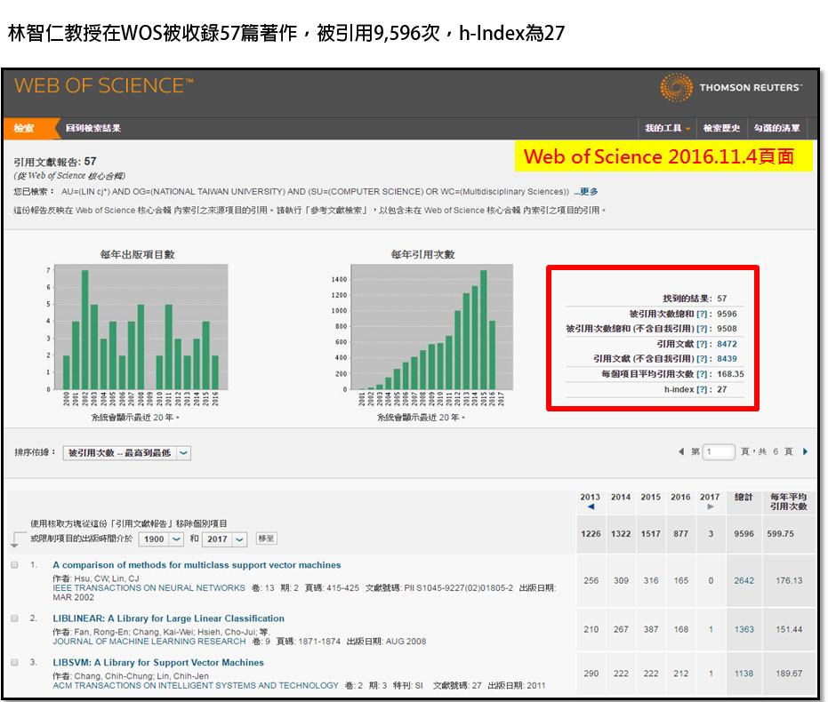828x702 pixels.
Task: Click the 2015 year column header
Action: 651,497
